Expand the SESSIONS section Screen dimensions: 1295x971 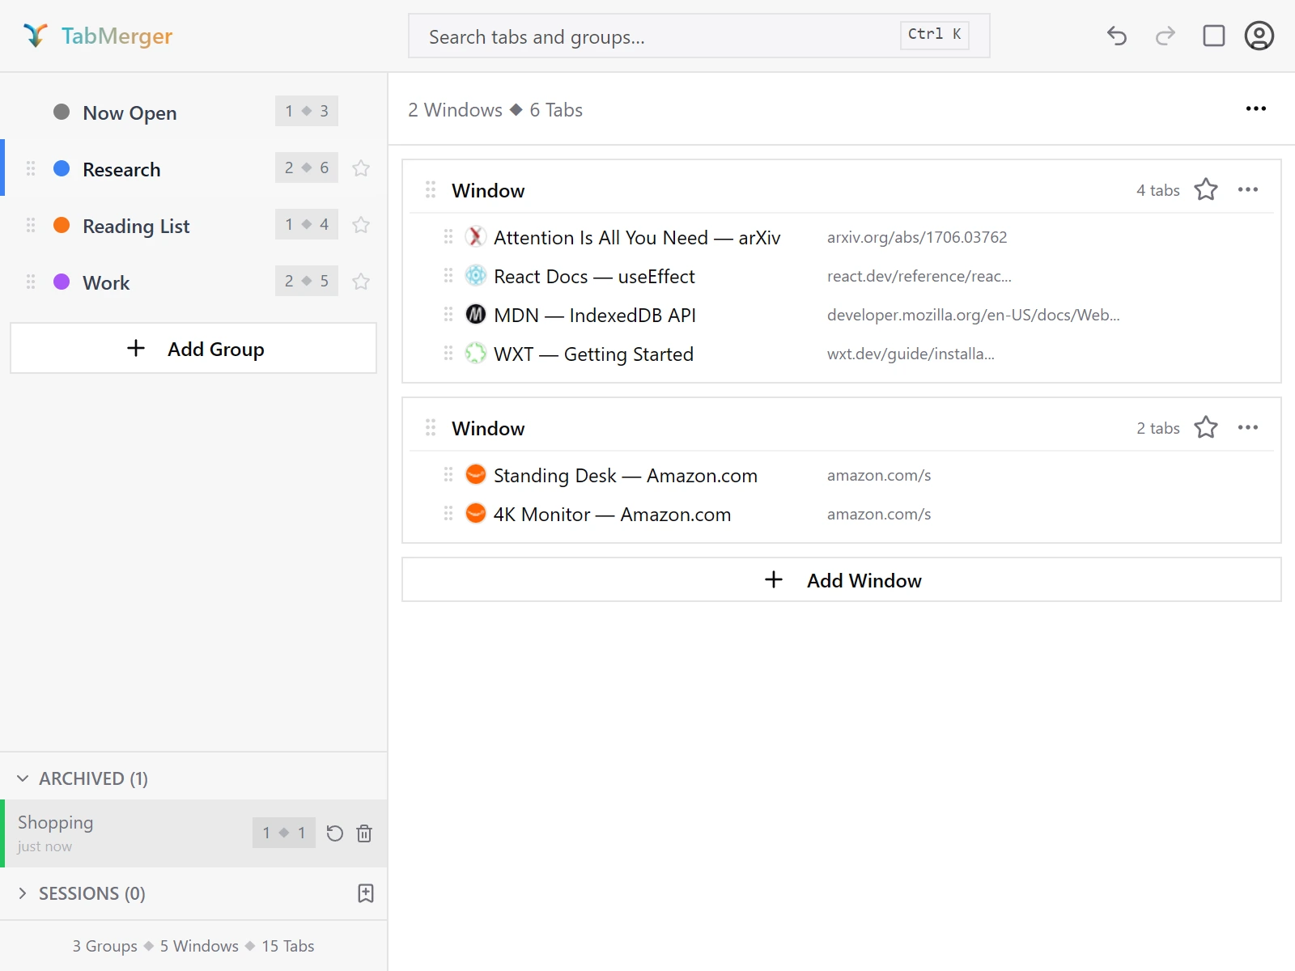[x=23, y=893]
